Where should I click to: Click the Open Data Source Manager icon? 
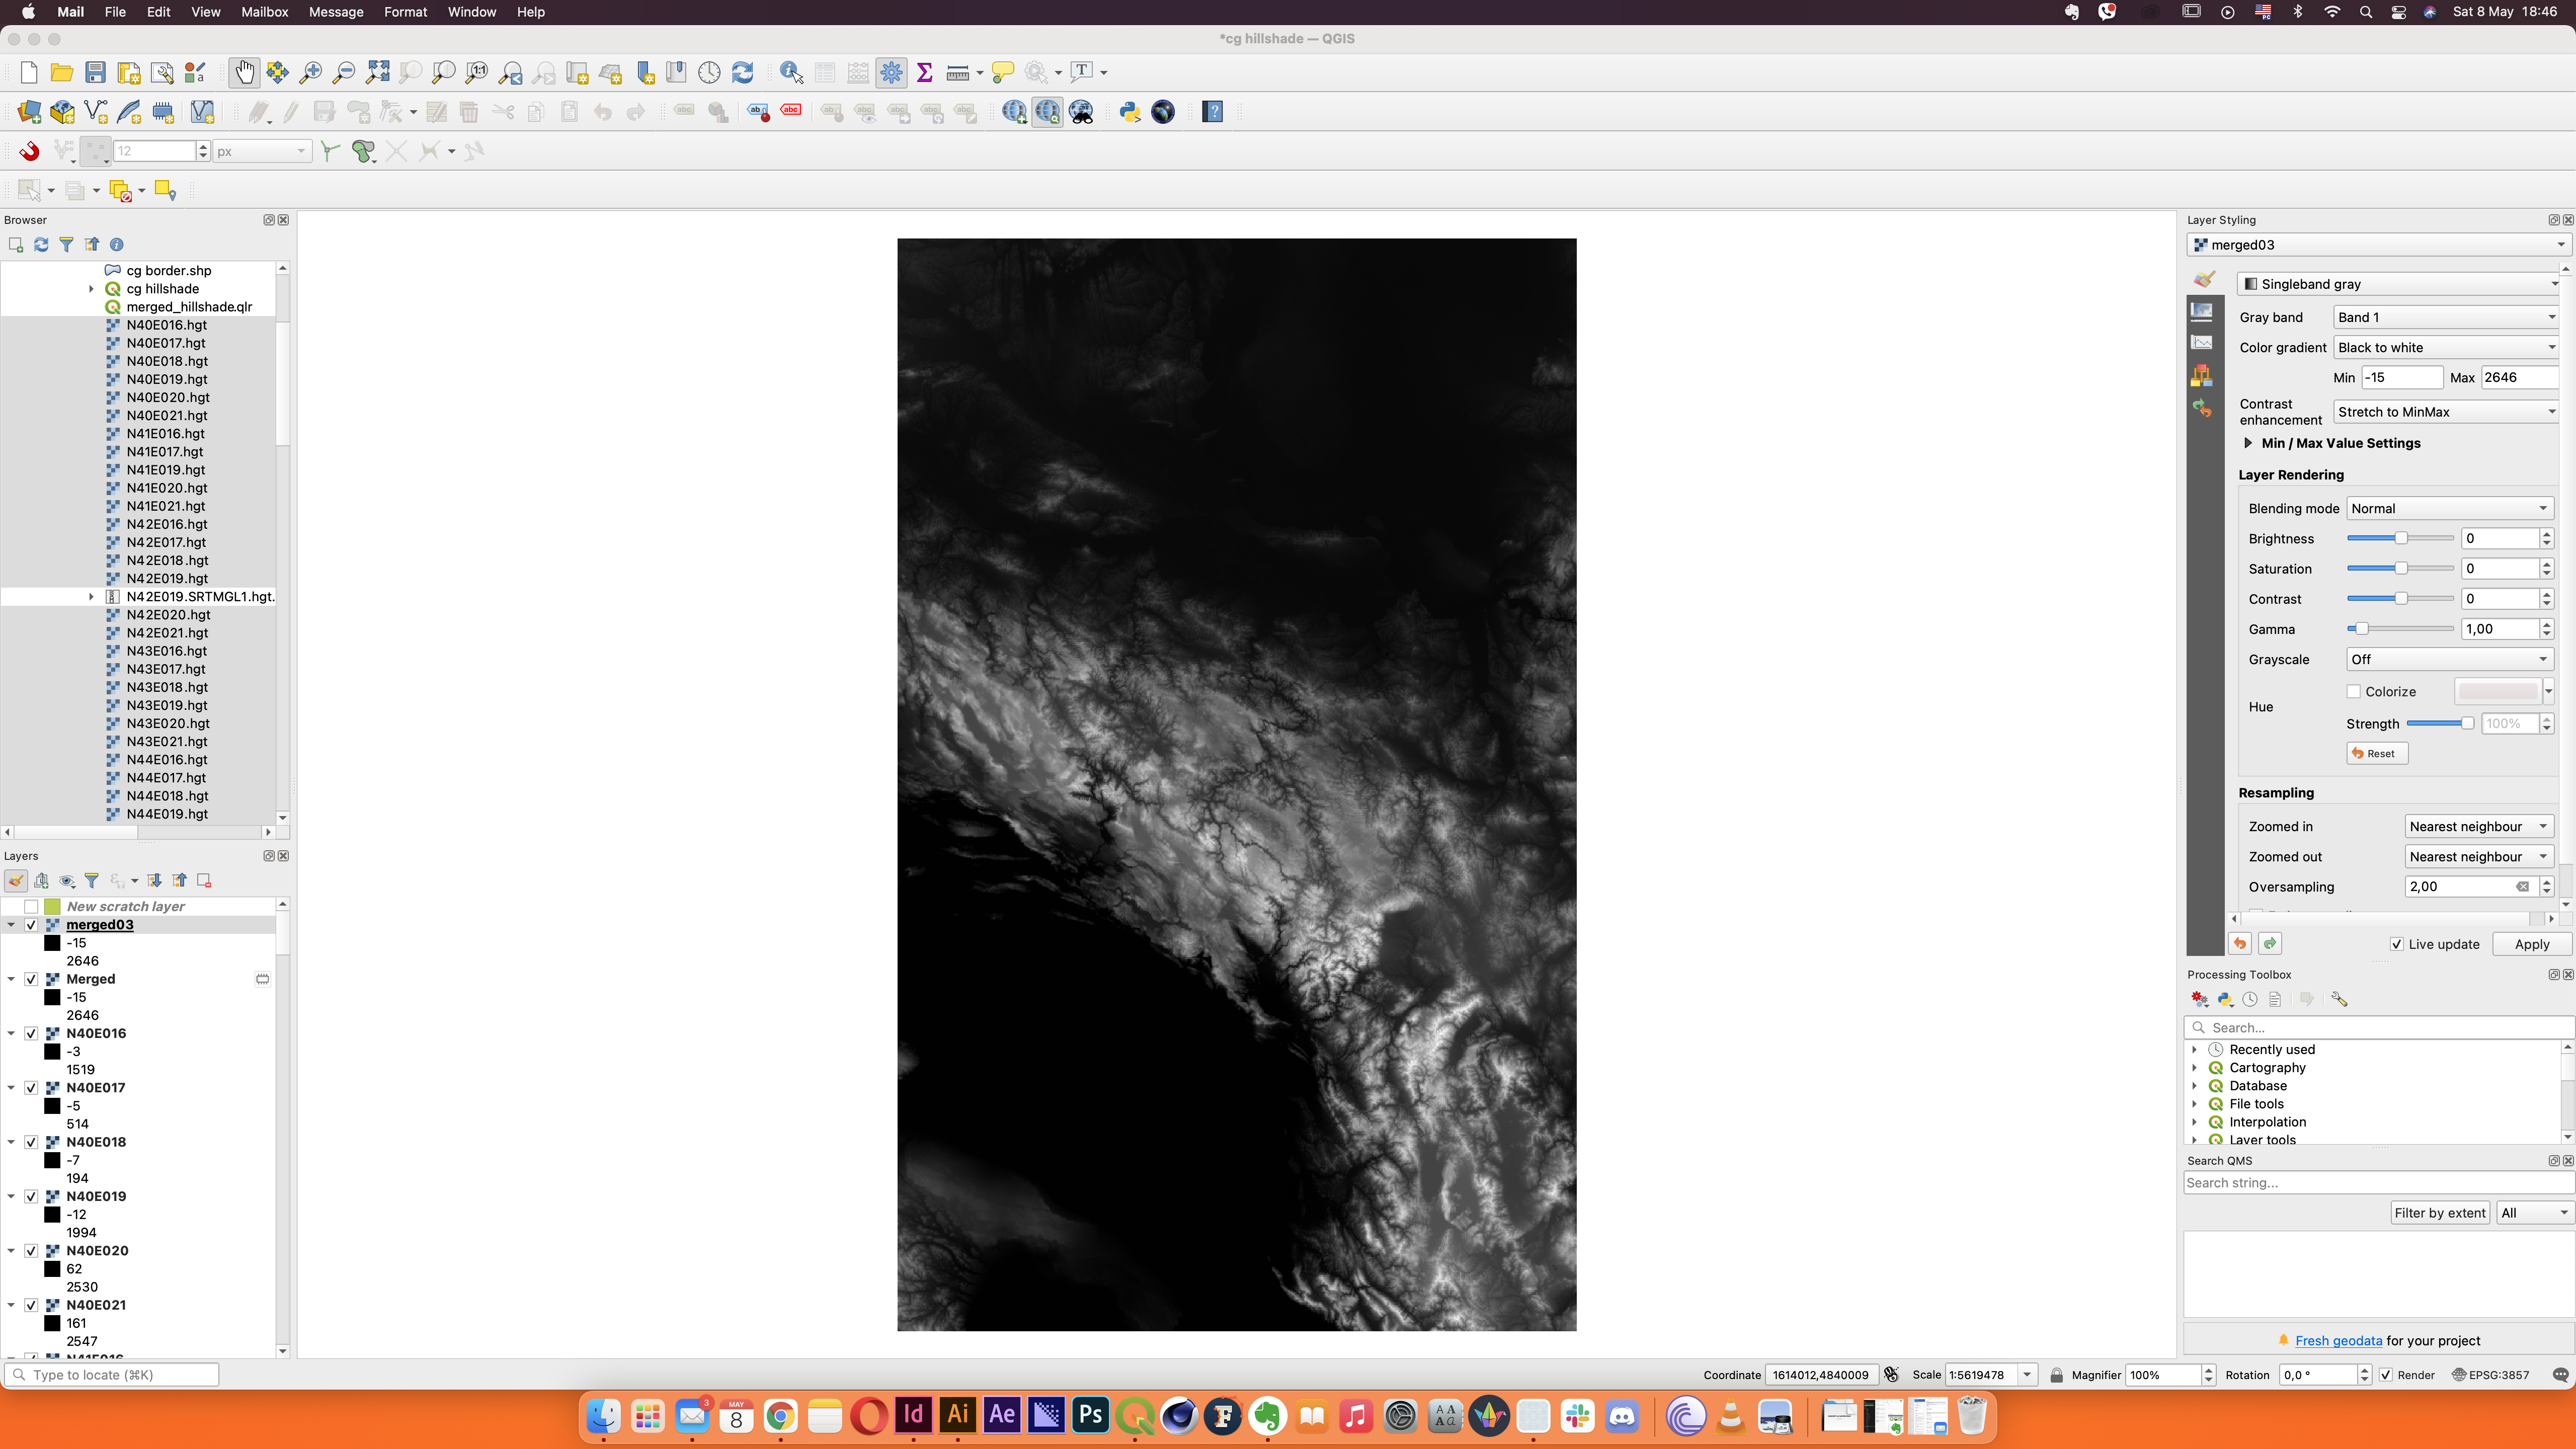29,112
